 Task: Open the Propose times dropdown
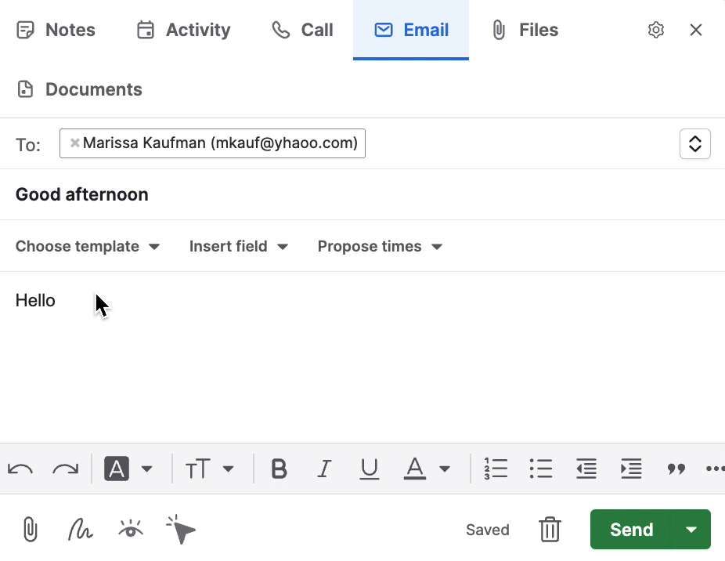pos(380,246)
